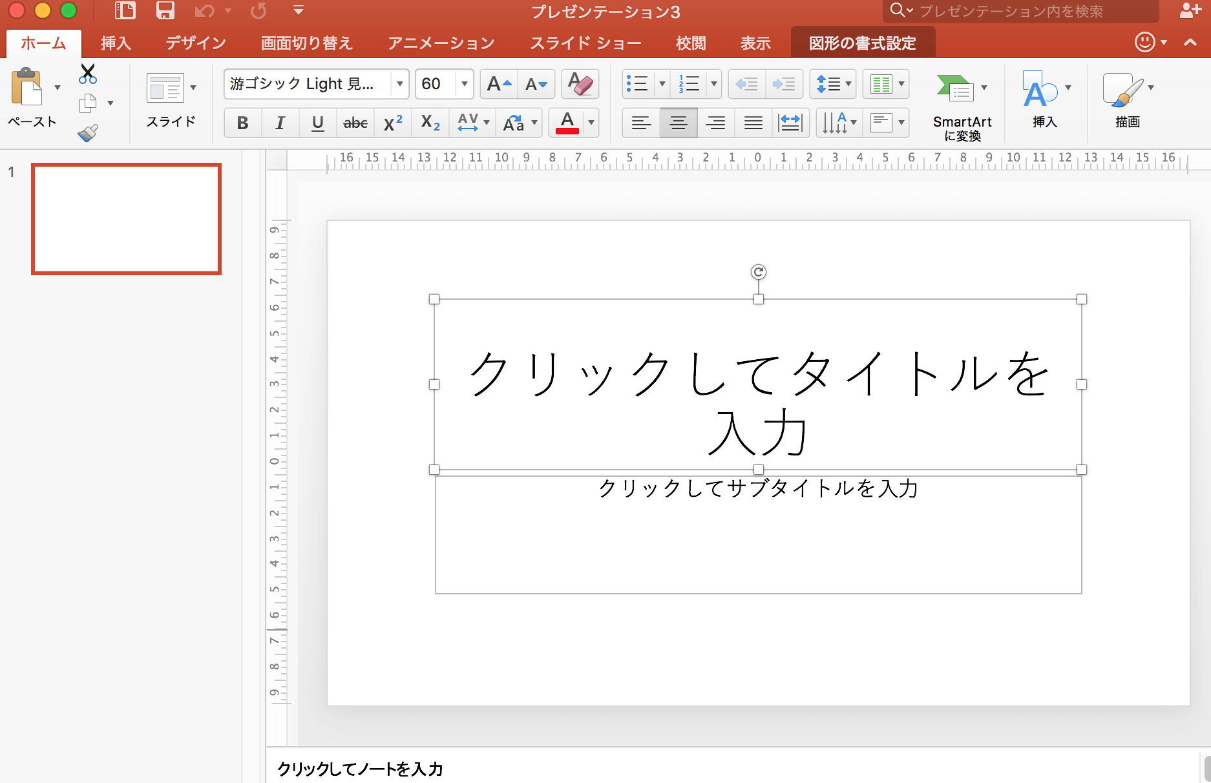Select the Format Painter brush icon

(x=88, y=132)
